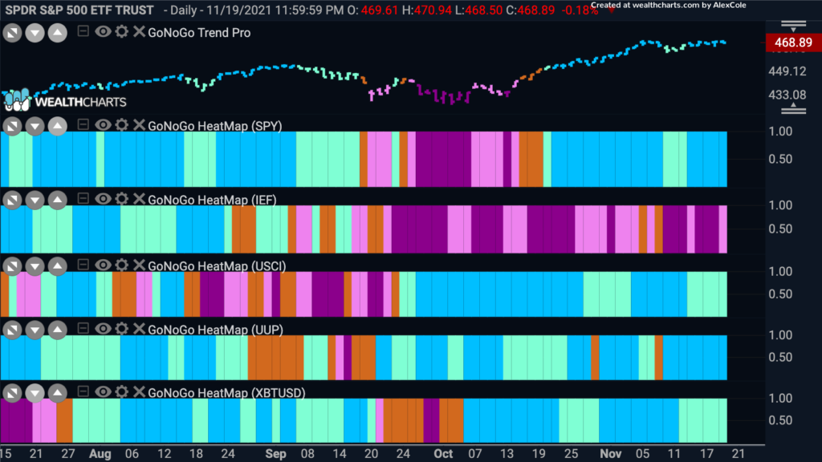Move HeatMap (IEF) panel down

click(35, 200)
